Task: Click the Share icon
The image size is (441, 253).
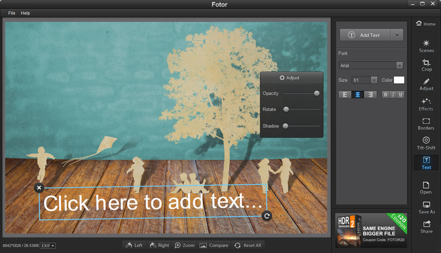Action: tap(426, 227)
